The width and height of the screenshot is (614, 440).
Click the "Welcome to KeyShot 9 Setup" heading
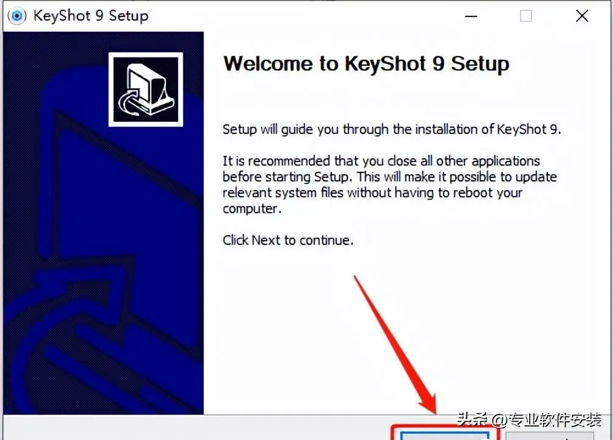point(366,64)
